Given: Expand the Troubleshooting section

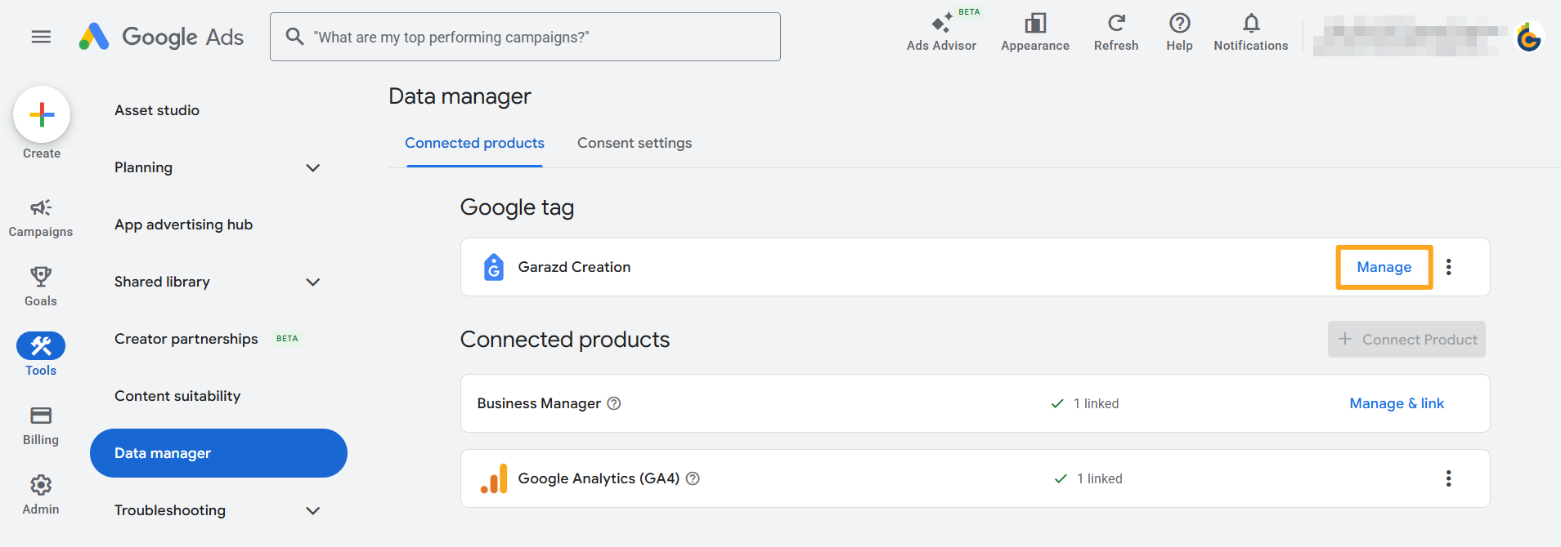Looking at the screenshot, I should point(312,510).
